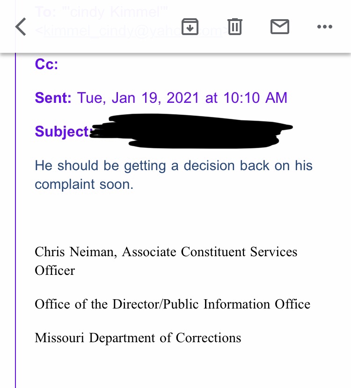Tap the word "Officer" in the signature
This screenshot has height=388, width=351.
(x=55, y=271)
